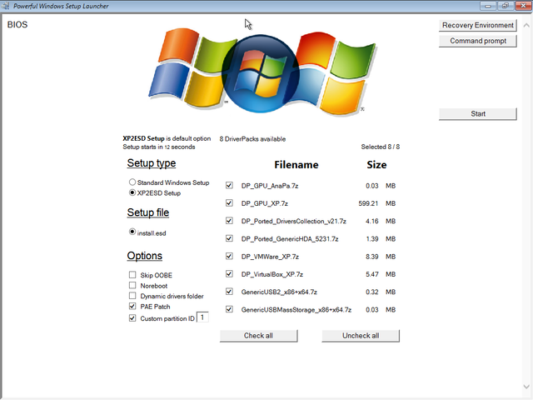The image size is (533, 400).
Task: Select the install.esd setup file
Action: pos(132,232)
